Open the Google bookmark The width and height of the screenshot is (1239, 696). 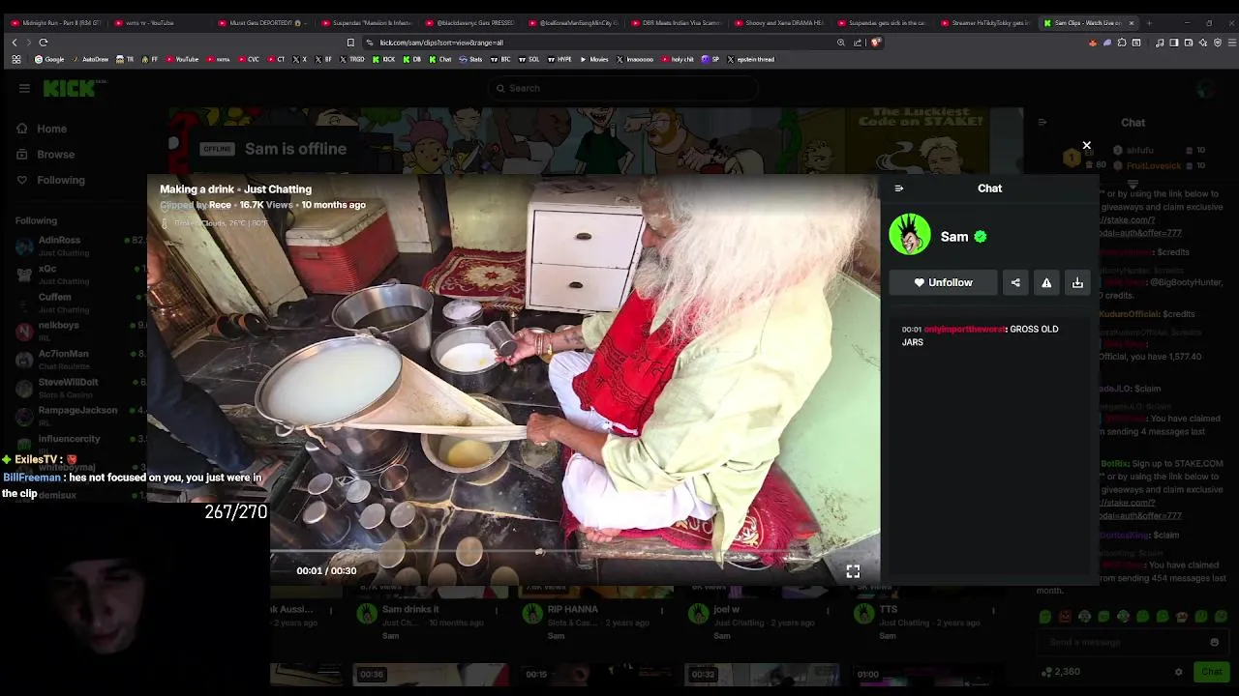49,60
